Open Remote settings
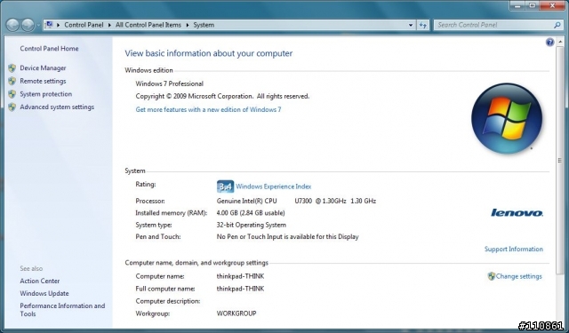The width and height of the screenshot is (569, 333). [43, 81]
